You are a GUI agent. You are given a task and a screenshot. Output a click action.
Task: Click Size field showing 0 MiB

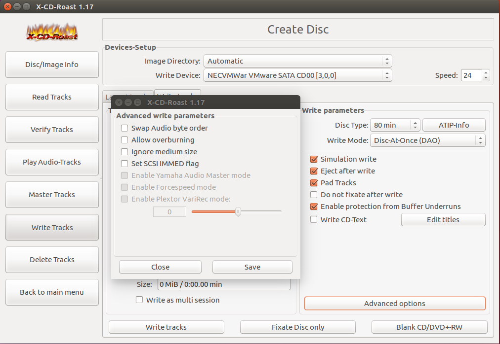pos(224,284)
